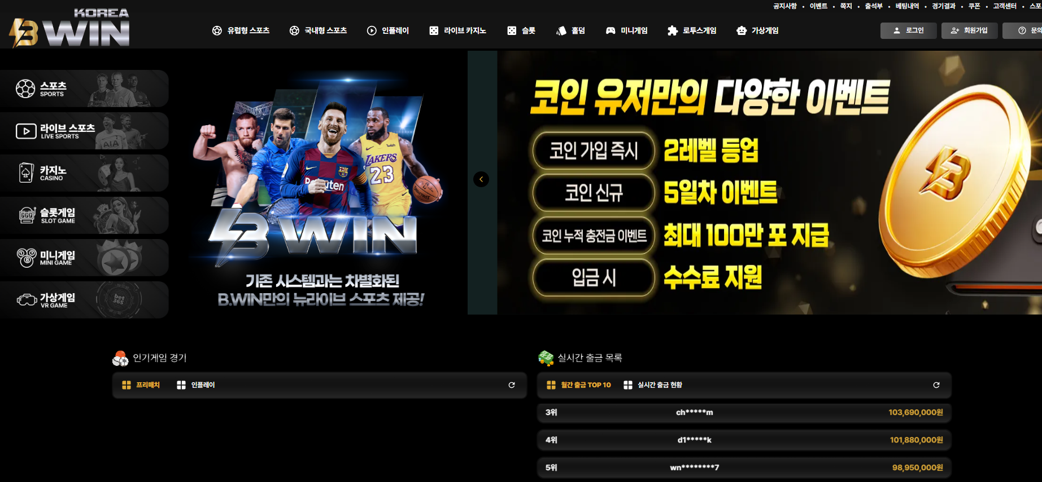1042x482 pixels.
Task: Go to previous banner slide arrow
Action: pyautogui.click(x=481, y=179)
